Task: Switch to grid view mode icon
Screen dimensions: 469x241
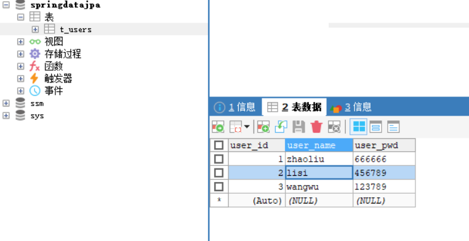Action: coord(358,127)
